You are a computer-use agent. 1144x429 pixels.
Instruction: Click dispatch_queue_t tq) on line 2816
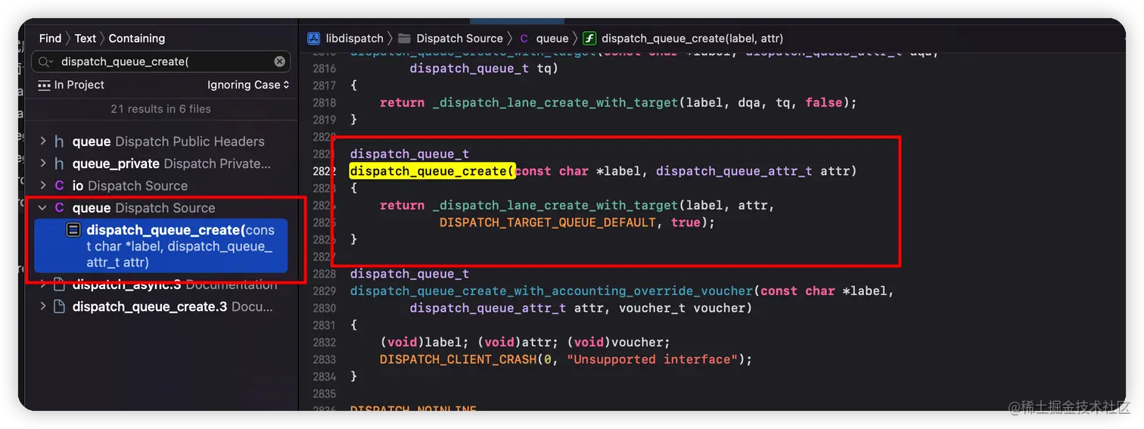[484, 68]
